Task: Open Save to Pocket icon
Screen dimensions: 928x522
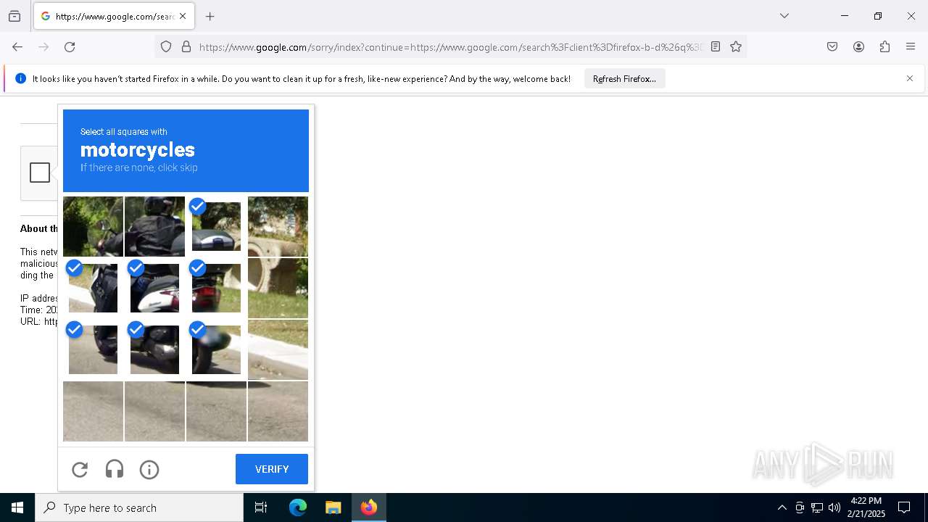Action: pos(832,47)
